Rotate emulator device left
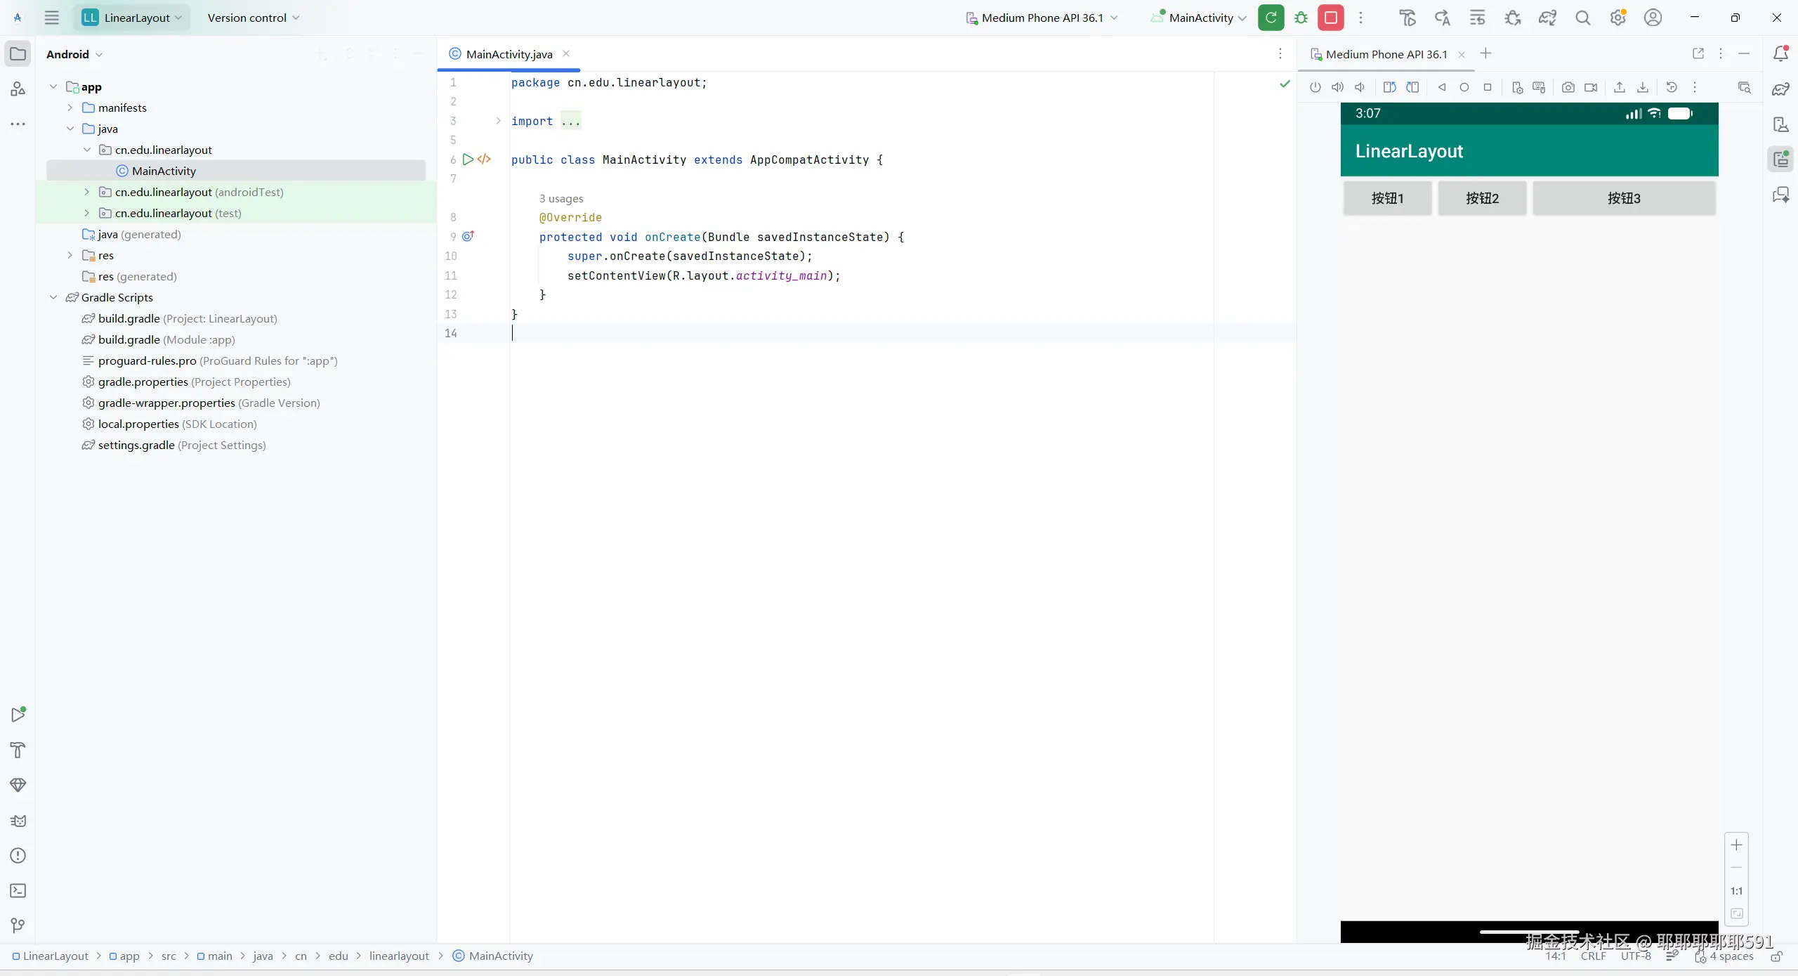 1389,88
